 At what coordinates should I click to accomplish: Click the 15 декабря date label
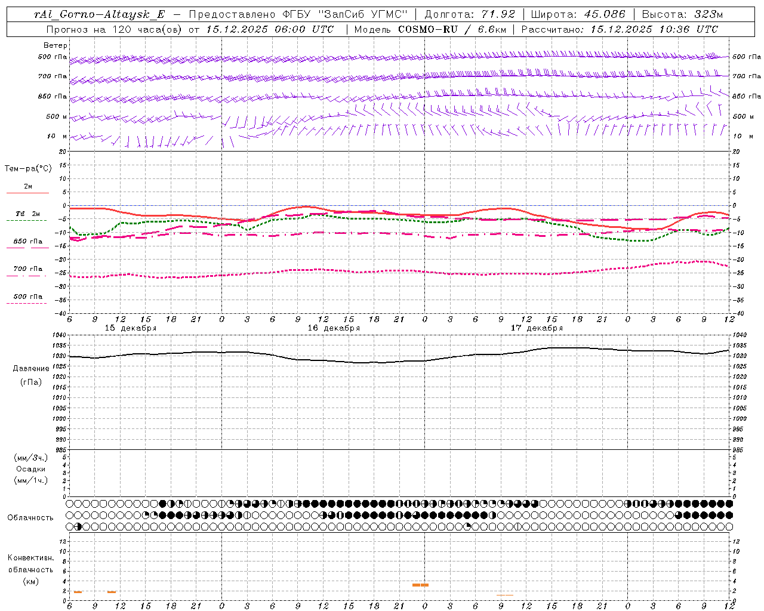coord(131,328)
